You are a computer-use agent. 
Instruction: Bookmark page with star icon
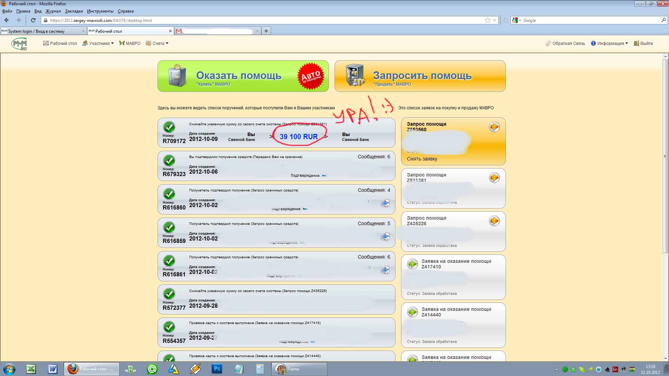coord(487,20)
